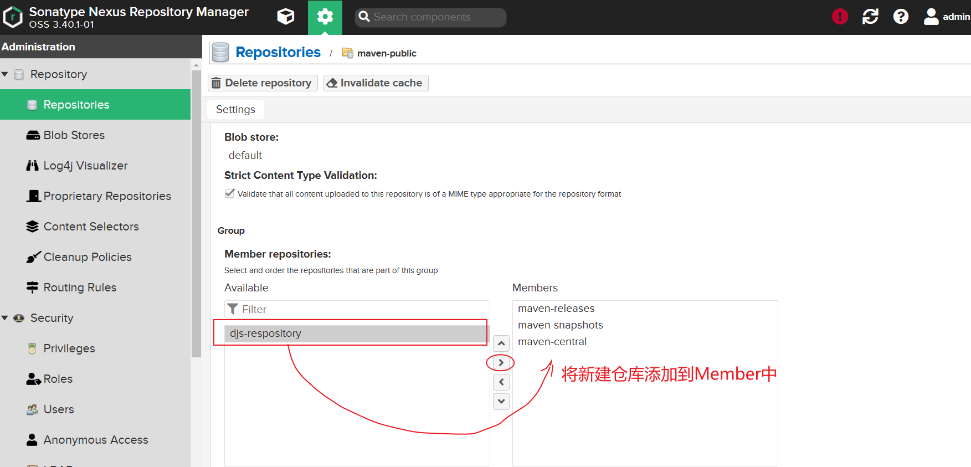Add repository to Members with right arrow
This screenshot has height=467, width=971.
(x=501, y=362)
